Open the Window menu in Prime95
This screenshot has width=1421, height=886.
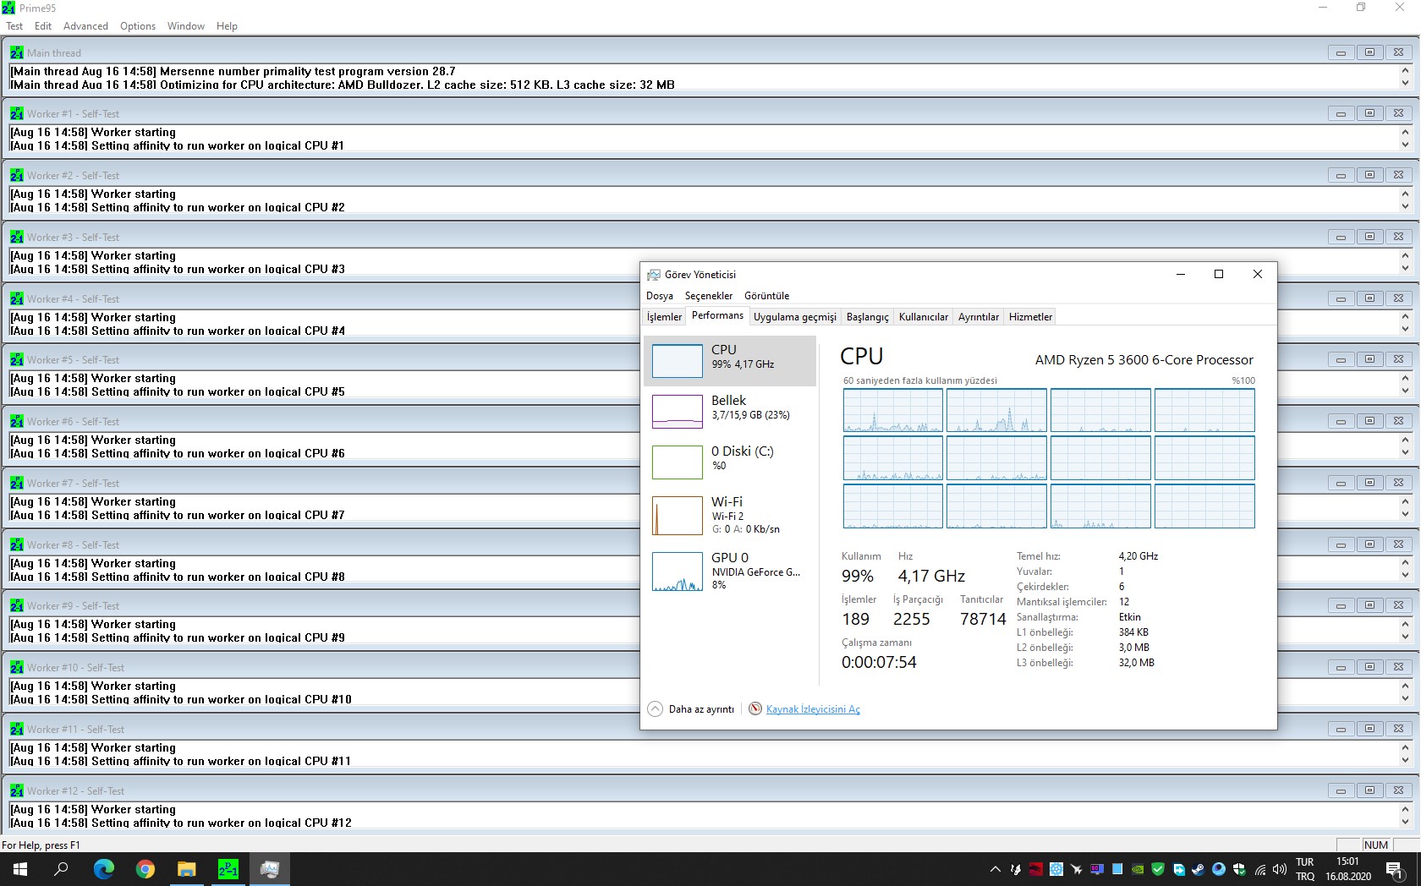pyautogui.click(x=186, y=26)
